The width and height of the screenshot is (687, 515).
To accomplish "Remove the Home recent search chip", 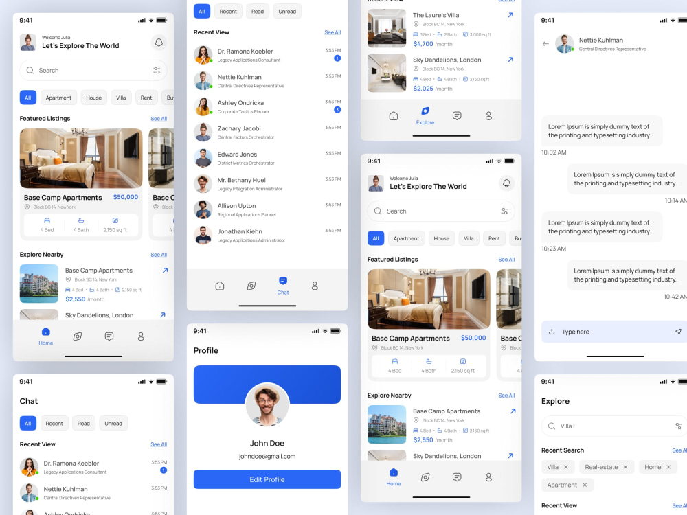I will tap(668, 467).
